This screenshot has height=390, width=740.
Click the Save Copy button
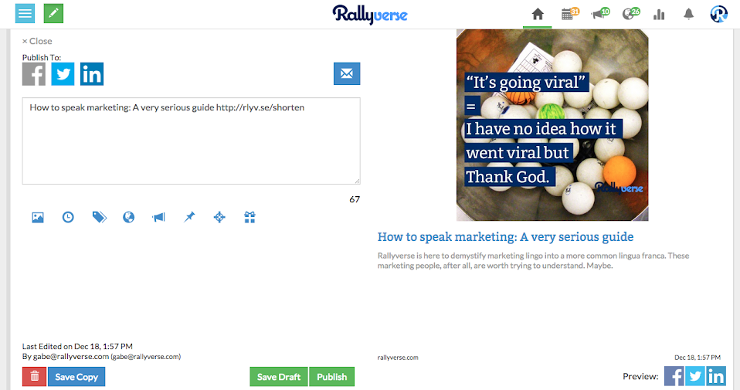tap(76, 376)
